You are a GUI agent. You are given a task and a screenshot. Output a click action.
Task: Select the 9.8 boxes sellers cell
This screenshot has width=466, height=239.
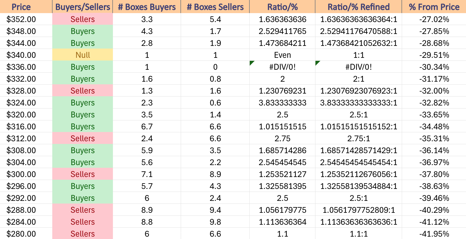[215, 222]
